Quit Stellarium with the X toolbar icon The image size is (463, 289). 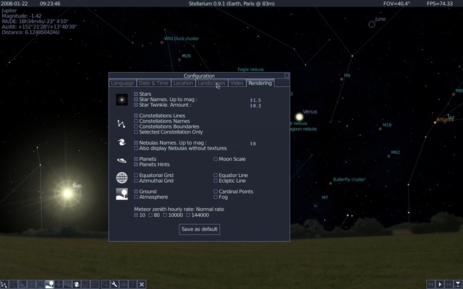coord(142,284)
